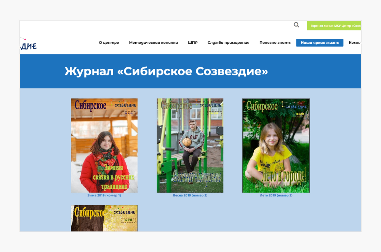Screen dimensions: 381x252
Task: Open «Методическая копилка» menu
Action: click(153, 43)
